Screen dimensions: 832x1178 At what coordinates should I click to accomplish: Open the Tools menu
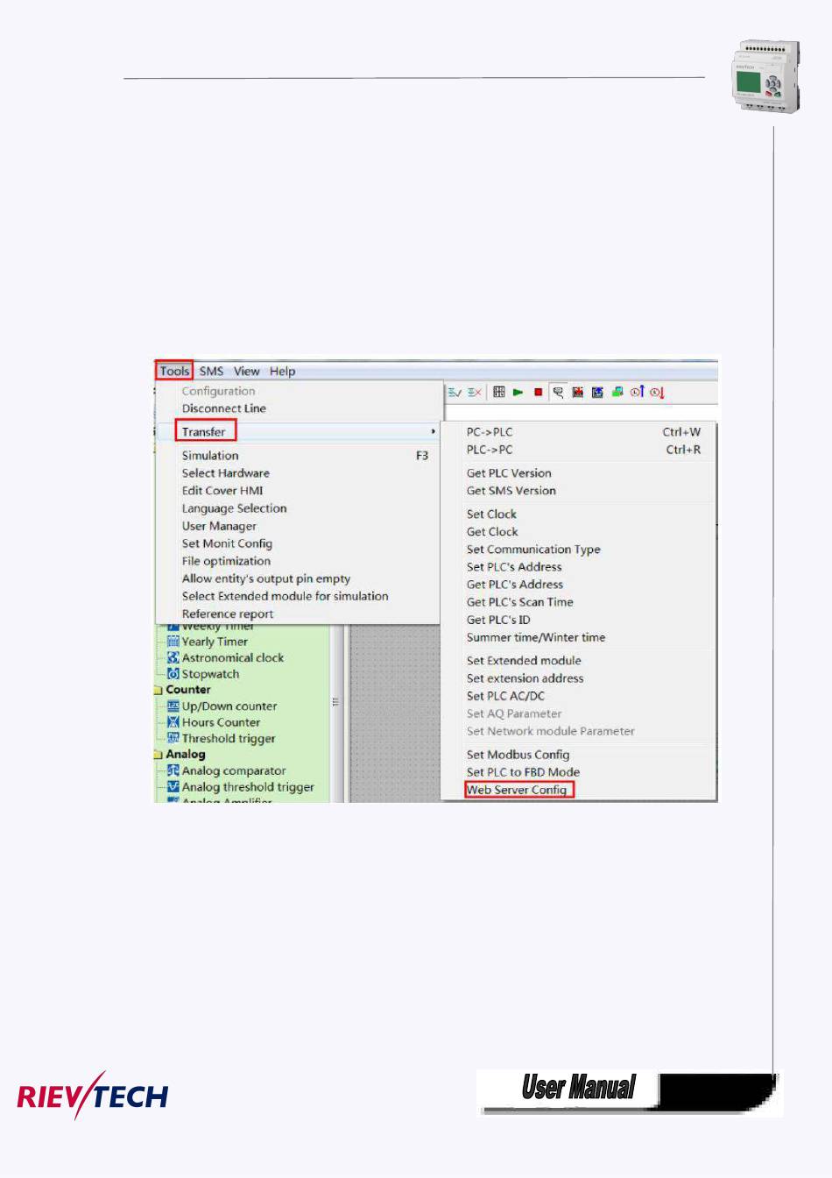coord(174,371)
